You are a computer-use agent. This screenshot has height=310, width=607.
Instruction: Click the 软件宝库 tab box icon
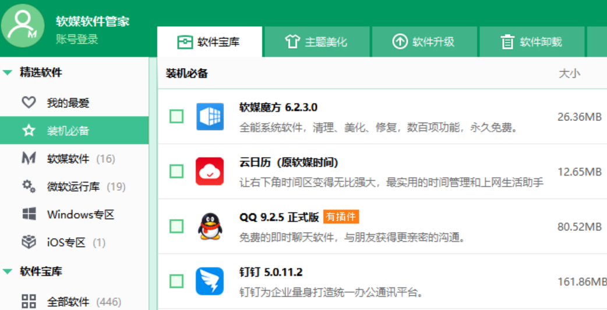click(185, 42)
